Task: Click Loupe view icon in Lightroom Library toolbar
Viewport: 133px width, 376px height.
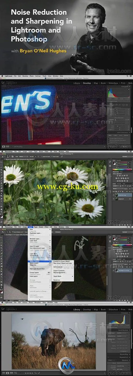Action: click(7, 373)
